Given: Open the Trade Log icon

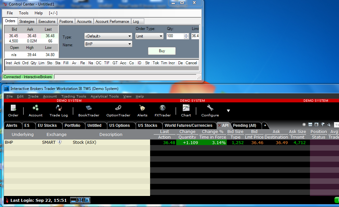Looking at the screenshot, I should (x=59, y=110).
